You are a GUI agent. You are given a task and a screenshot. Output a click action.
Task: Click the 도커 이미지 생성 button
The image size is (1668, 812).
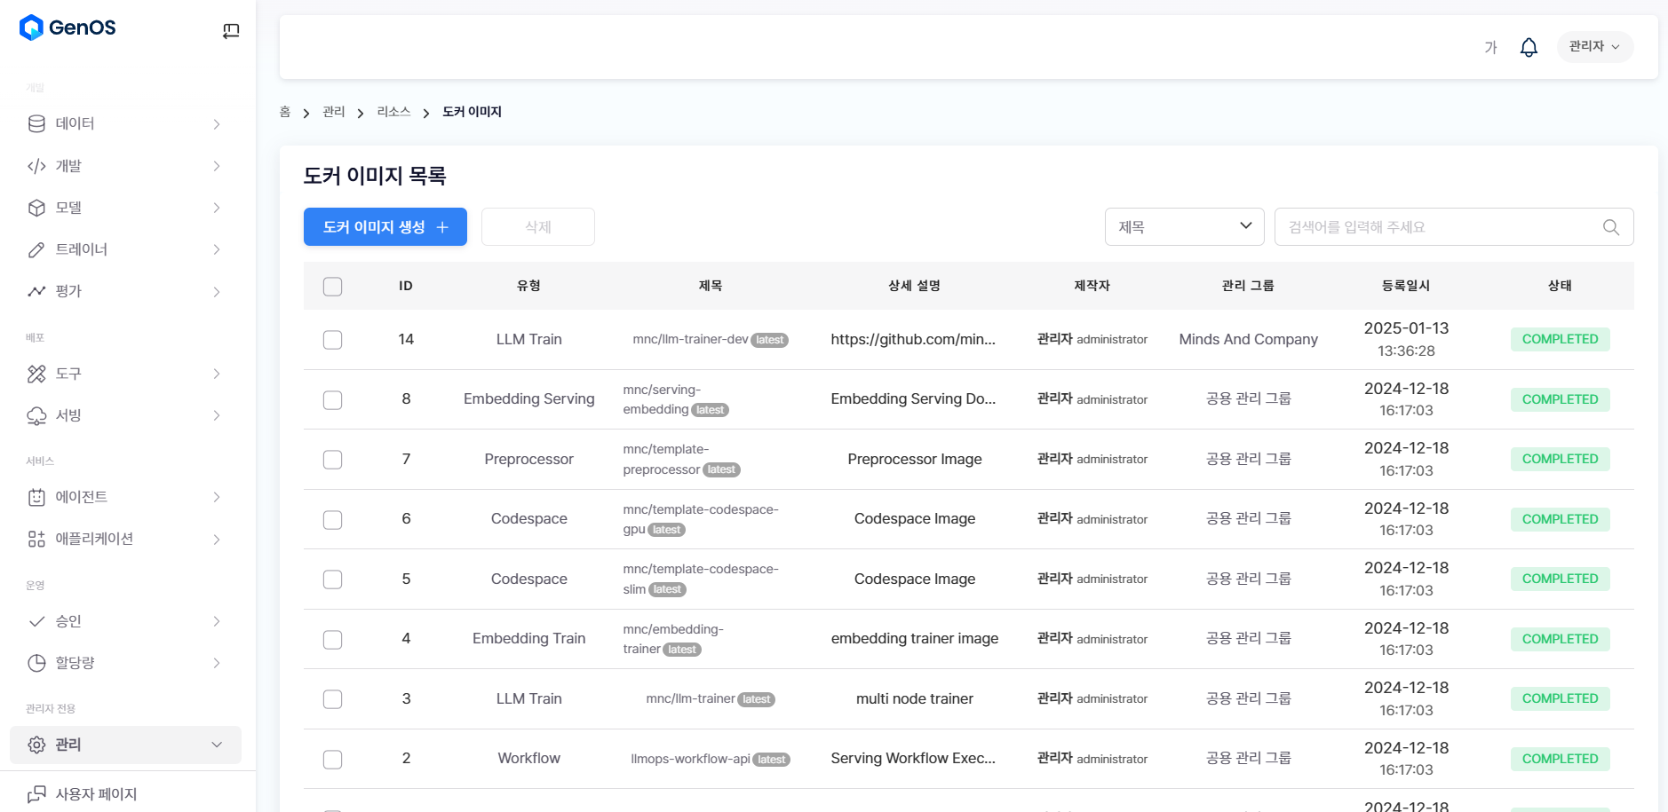point(385,227)
